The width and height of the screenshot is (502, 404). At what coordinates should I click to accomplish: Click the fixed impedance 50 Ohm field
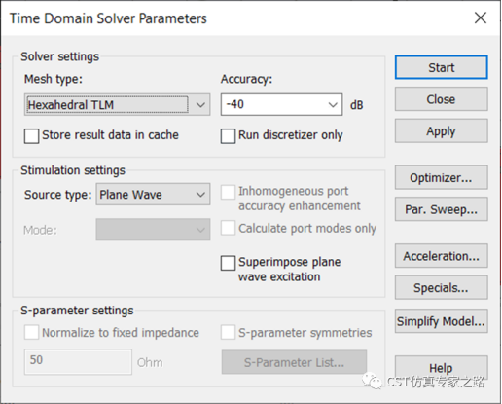coord(78,361)
